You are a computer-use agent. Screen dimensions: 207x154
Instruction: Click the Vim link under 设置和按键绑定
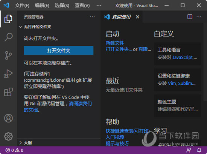[172, 83]
